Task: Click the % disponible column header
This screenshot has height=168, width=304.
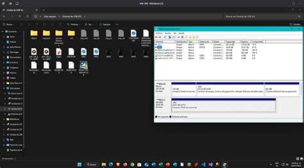Action: [258, 42]
